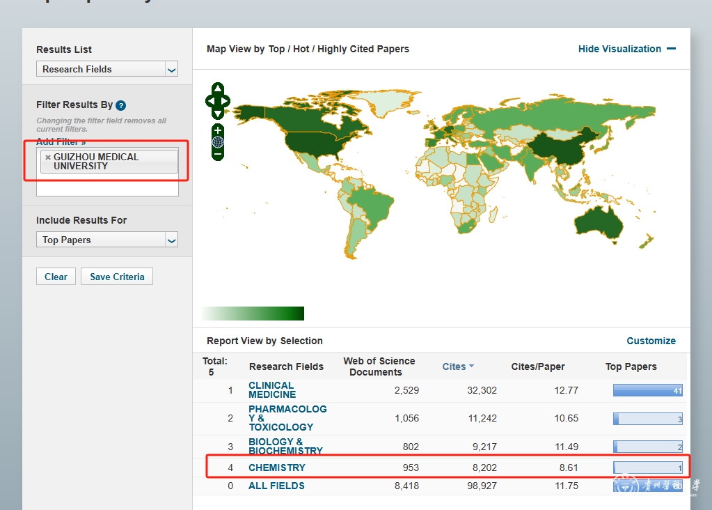Remove the Guizhou Medical University filter
Image resolution: width=712 pixels, height=510 pixels.
pos(48,157)
